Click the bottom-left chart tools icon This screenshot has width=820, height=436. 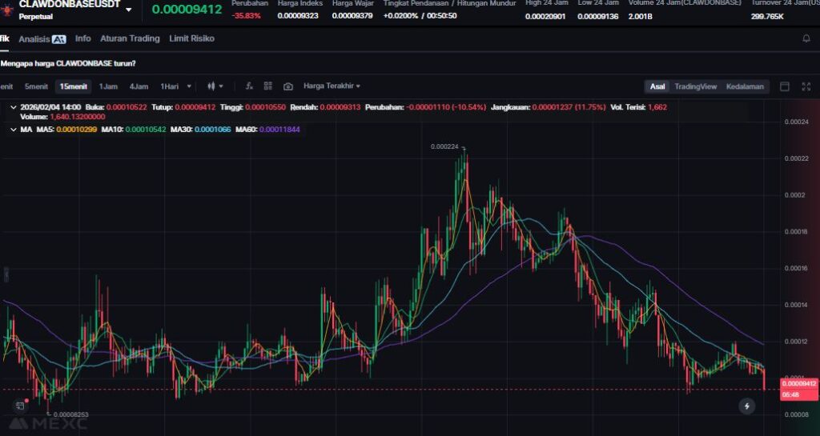pyautogui.click(x=20, y=406)
